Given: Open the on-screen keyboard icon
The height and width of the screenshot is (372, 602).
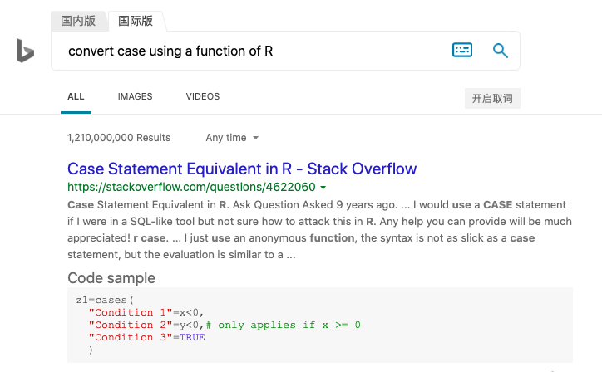Looking at the screenshot, I should tap(462, 51).
